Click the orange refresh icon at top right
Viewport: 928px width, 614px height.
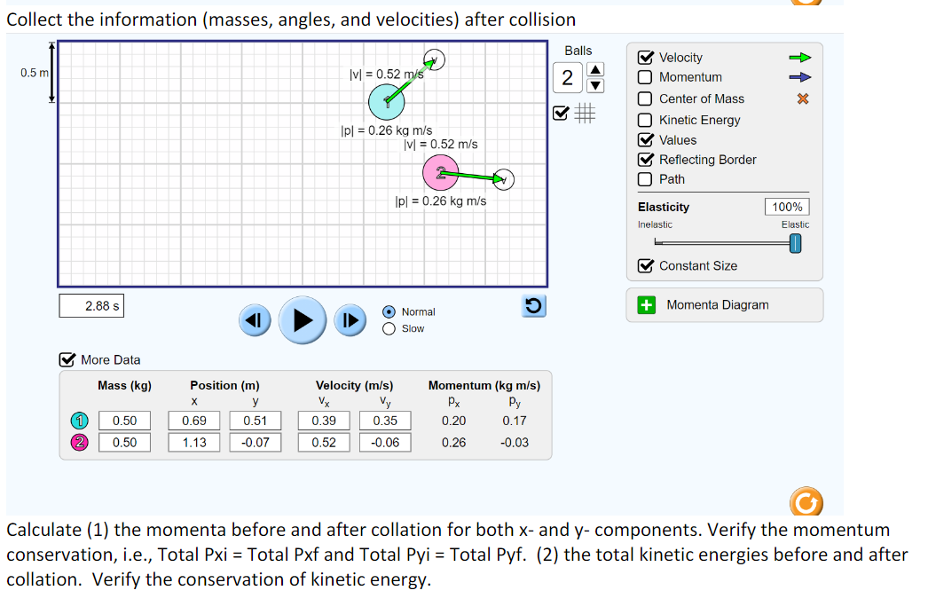806,4
